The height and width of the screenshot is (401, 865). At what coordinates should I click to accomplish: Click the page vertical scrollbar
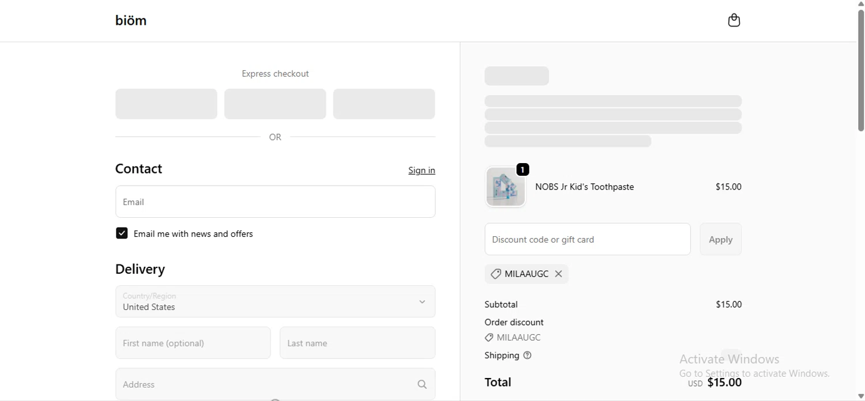pyautogui.click(x=861, y=70)
